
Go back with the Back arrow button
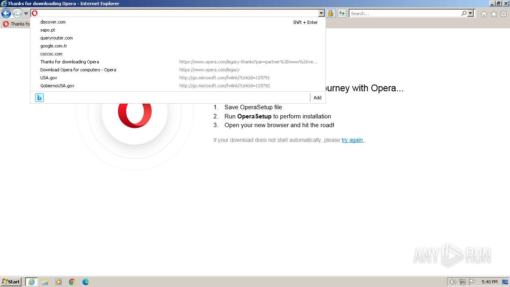pyautogui.click(x=6, y=14)
